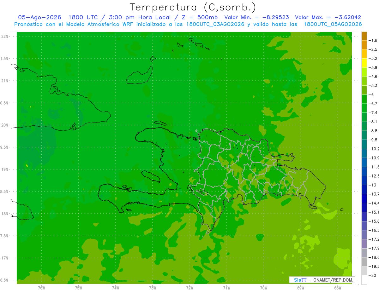Viewport: 379px width, 292px height.
Task: Click the '-3.9' colorbar value
Action: 373,67
